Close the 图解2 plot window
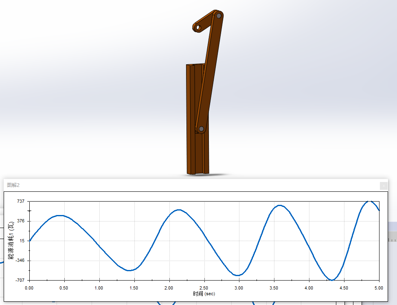 (x=383, y=186)
